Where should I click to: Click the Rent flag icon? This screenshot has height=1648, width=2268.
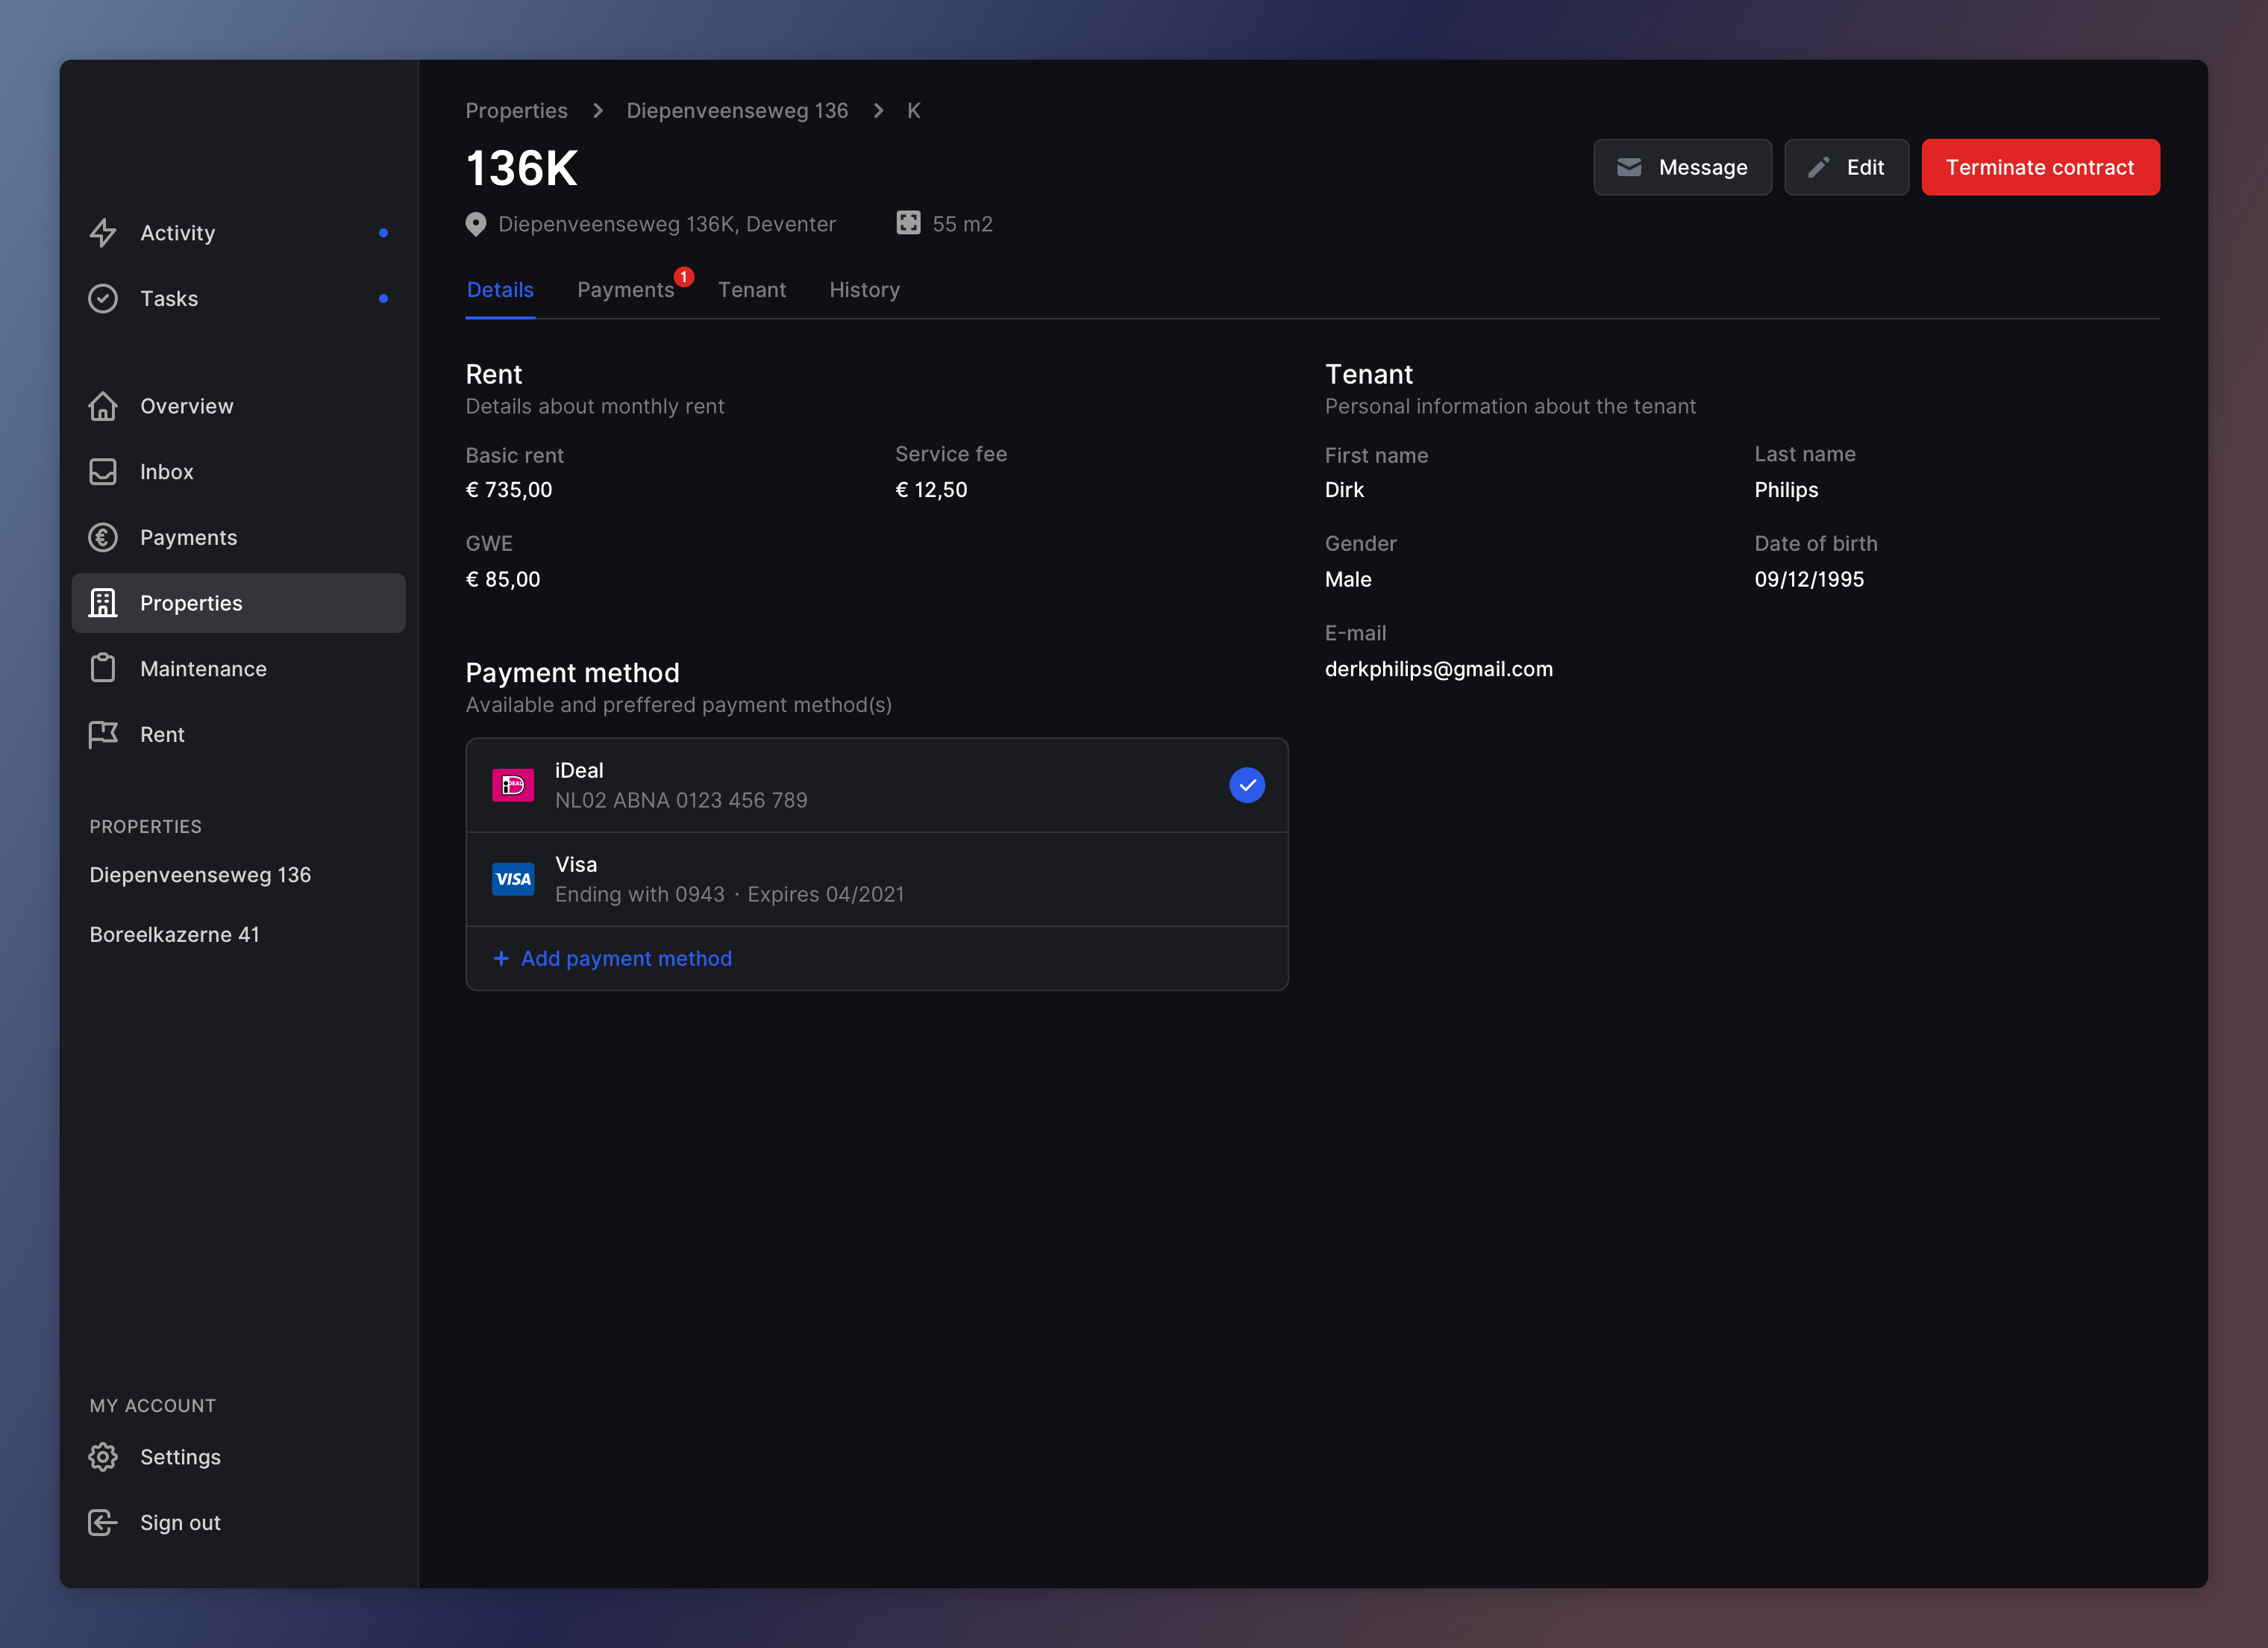tap(103, 734)
